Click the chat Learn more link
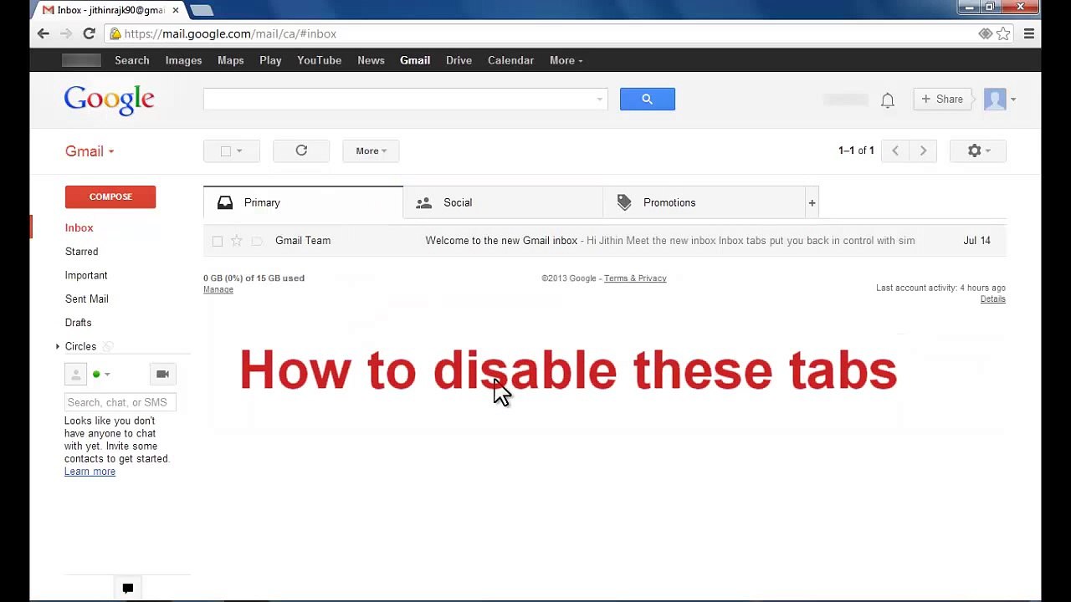 tap(90, 472)
